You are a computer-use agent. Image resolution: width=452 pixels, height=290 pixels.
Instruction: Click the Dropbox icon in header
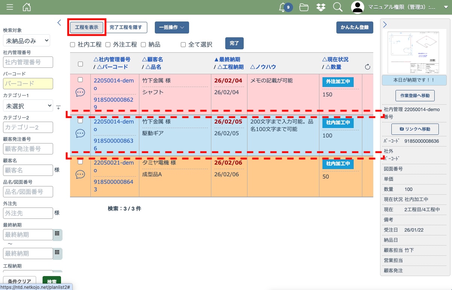click(x=321, y=7)
